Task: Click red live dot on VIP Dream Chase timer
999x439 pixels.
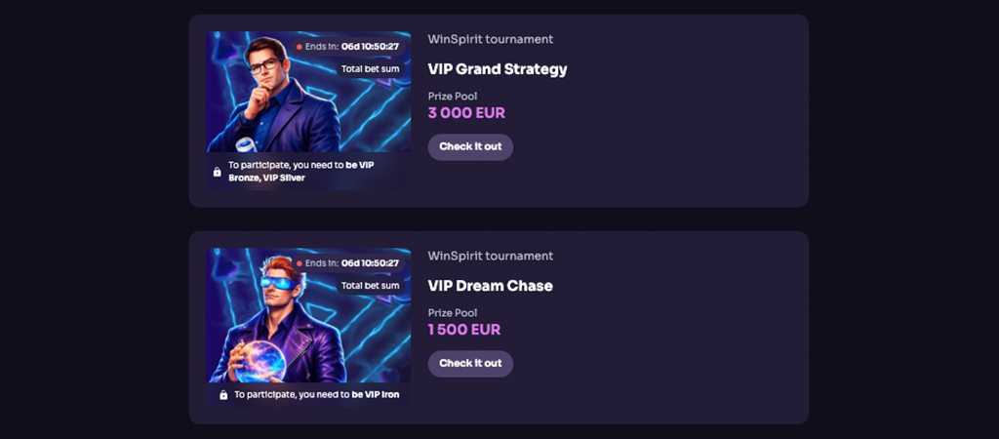Action: click(x=300, y=263)
